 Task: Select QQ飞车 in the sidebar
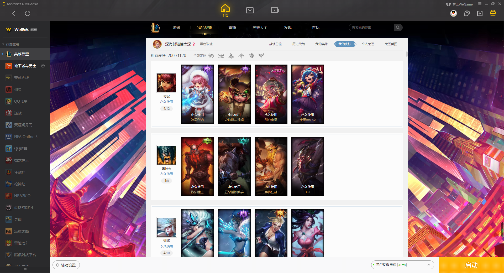tap(25, 101)
